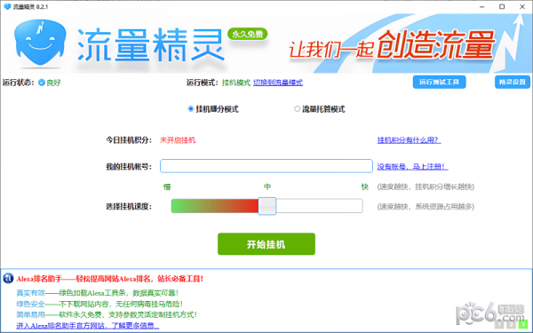Show ad page 1 via gray indicator

coord(498,324)
